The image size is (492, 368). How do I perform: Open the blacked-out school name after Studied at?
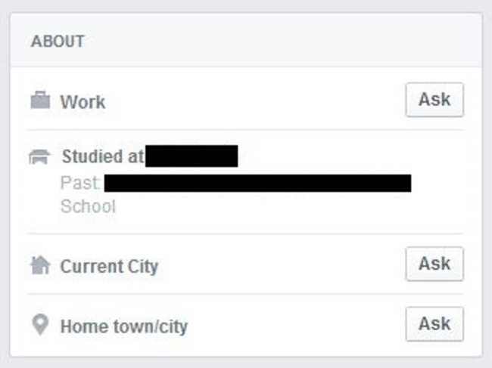click(192, 156)
